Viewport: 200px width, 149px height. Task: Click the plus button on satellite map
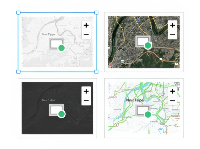click(x=172, y=25)
